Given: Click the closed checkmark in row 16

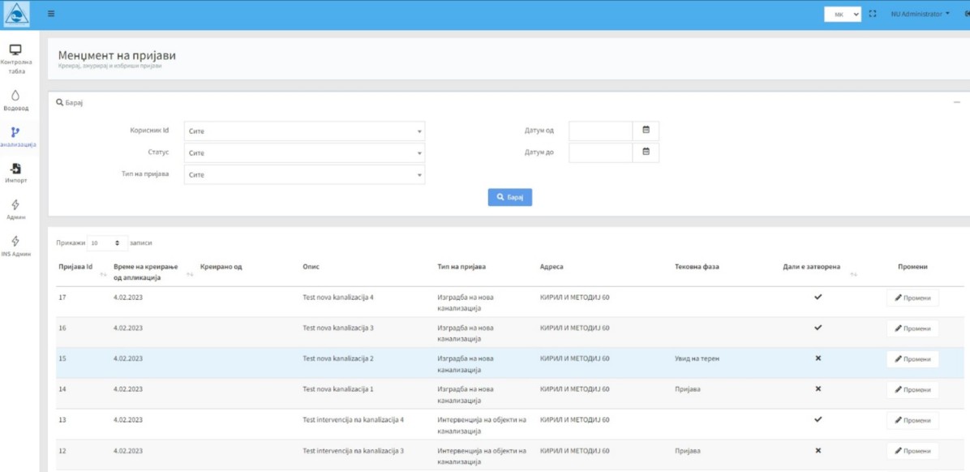Looking at the screenshot, I should (x=818, y=328).
